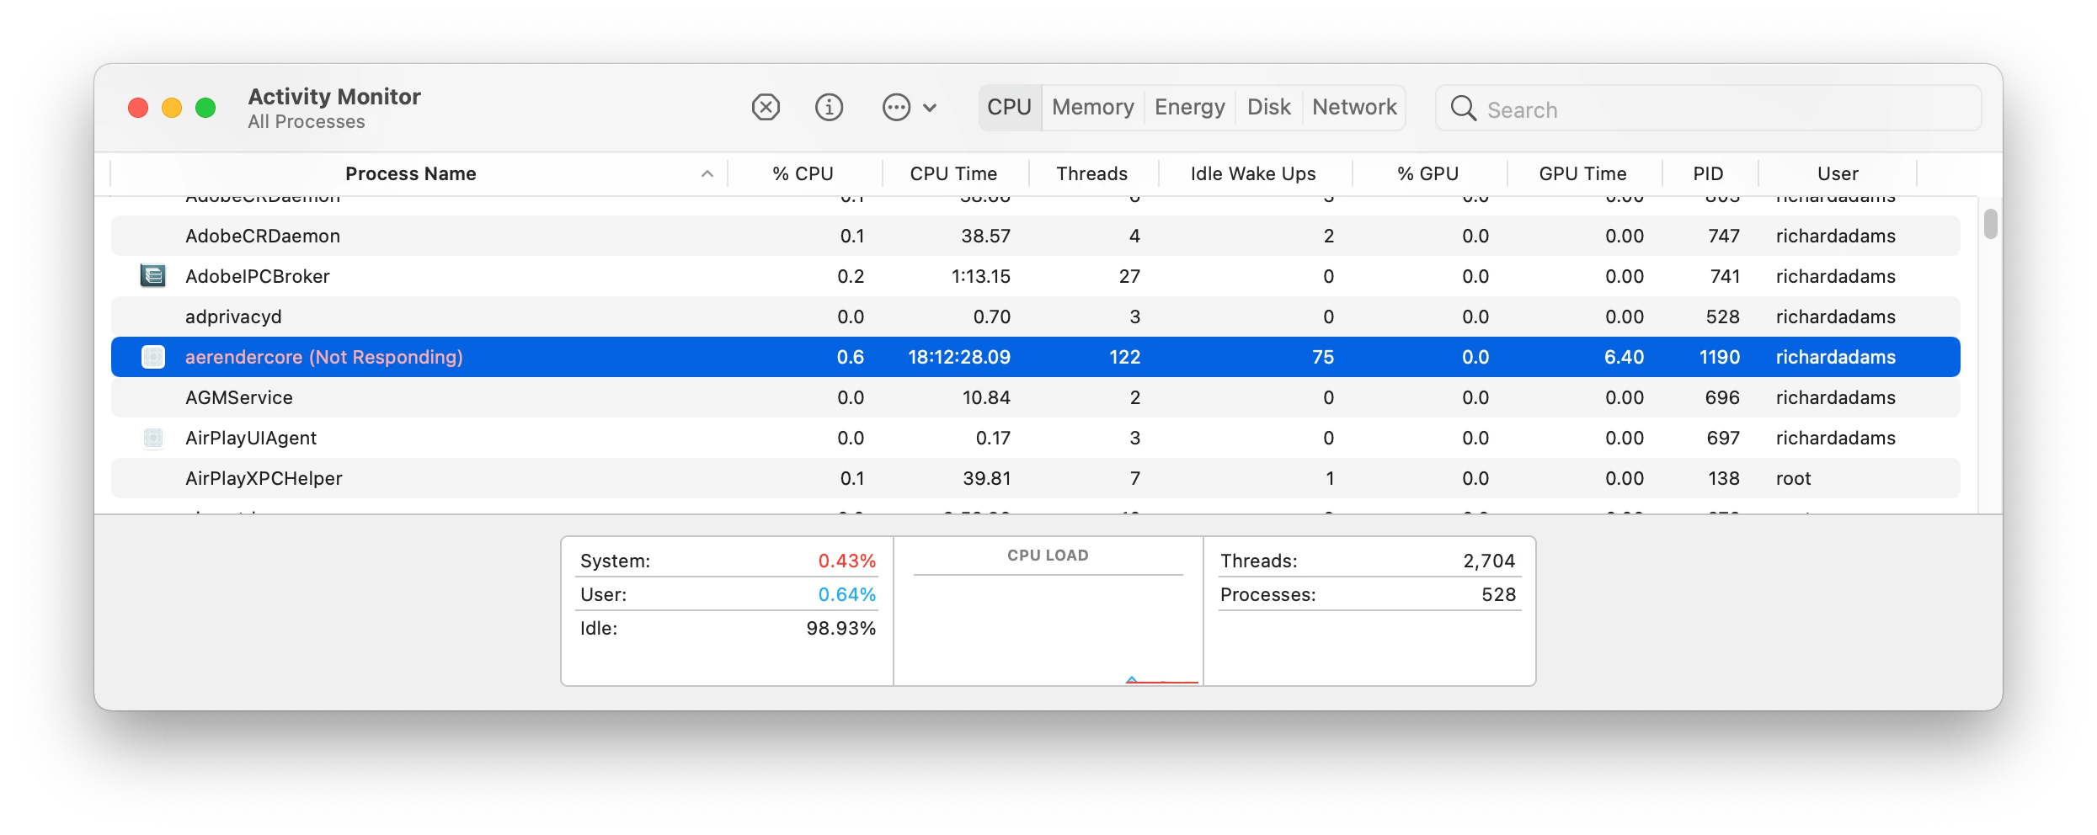The width and height of the screenshot is (2097, 835).
Task: Click the magnifying glass search icon
Action: point(1463,109)
